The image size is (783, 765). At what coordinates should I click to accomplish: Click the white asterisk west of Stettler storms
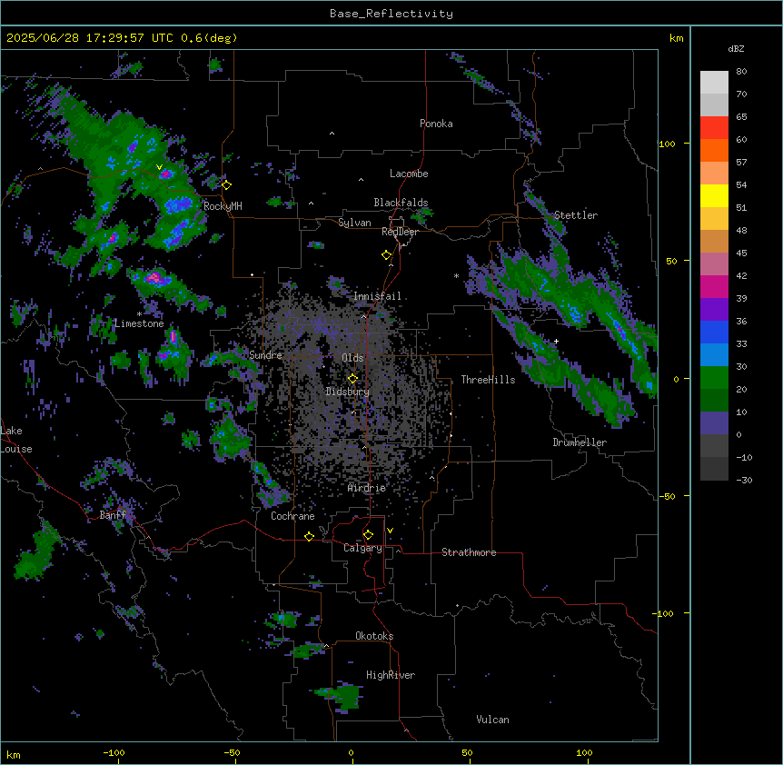[456, 275]
